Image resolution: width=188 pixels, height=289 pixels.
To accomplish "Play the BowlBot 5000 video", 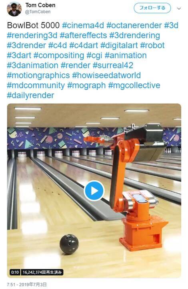I will tap(94, 191).
